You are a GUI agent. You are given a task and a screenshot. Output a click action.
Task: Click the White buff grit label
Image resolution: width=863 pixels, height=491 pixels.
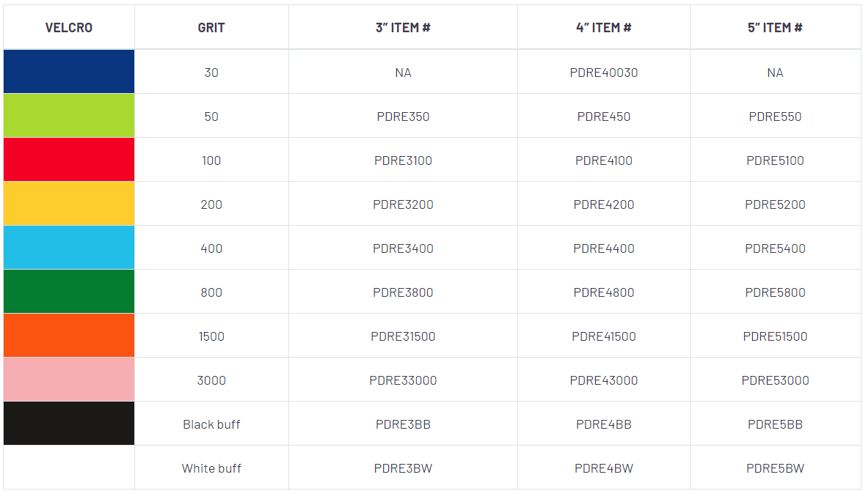(211, 468)
